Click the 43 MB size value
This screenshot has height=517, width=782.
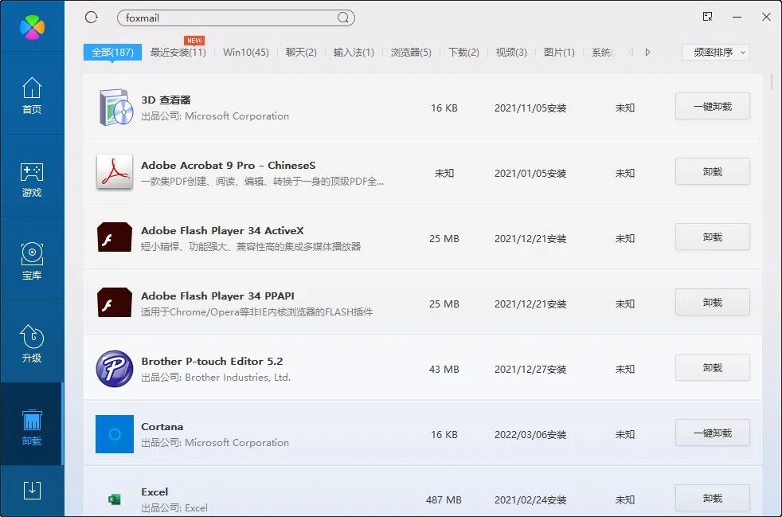click(x=444, y=370)
